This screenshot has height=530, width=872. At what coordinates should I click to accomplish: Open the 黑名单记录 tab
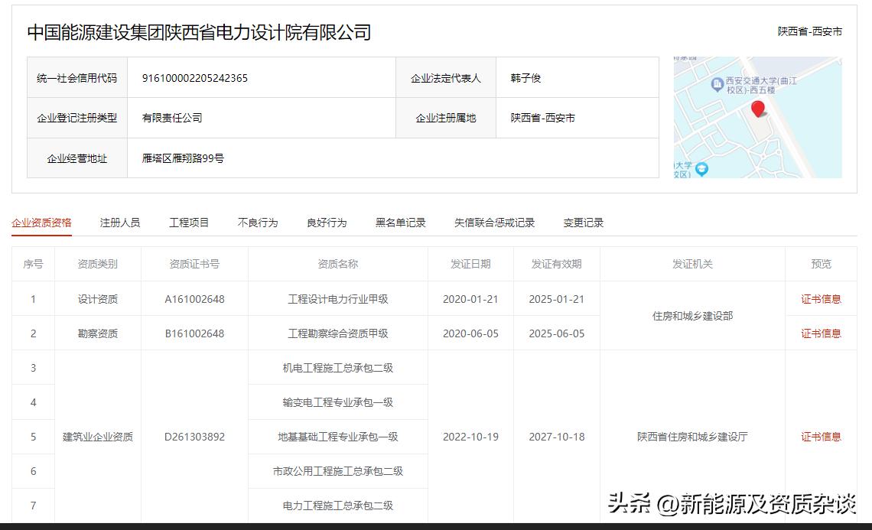click(x=399, y=223)
